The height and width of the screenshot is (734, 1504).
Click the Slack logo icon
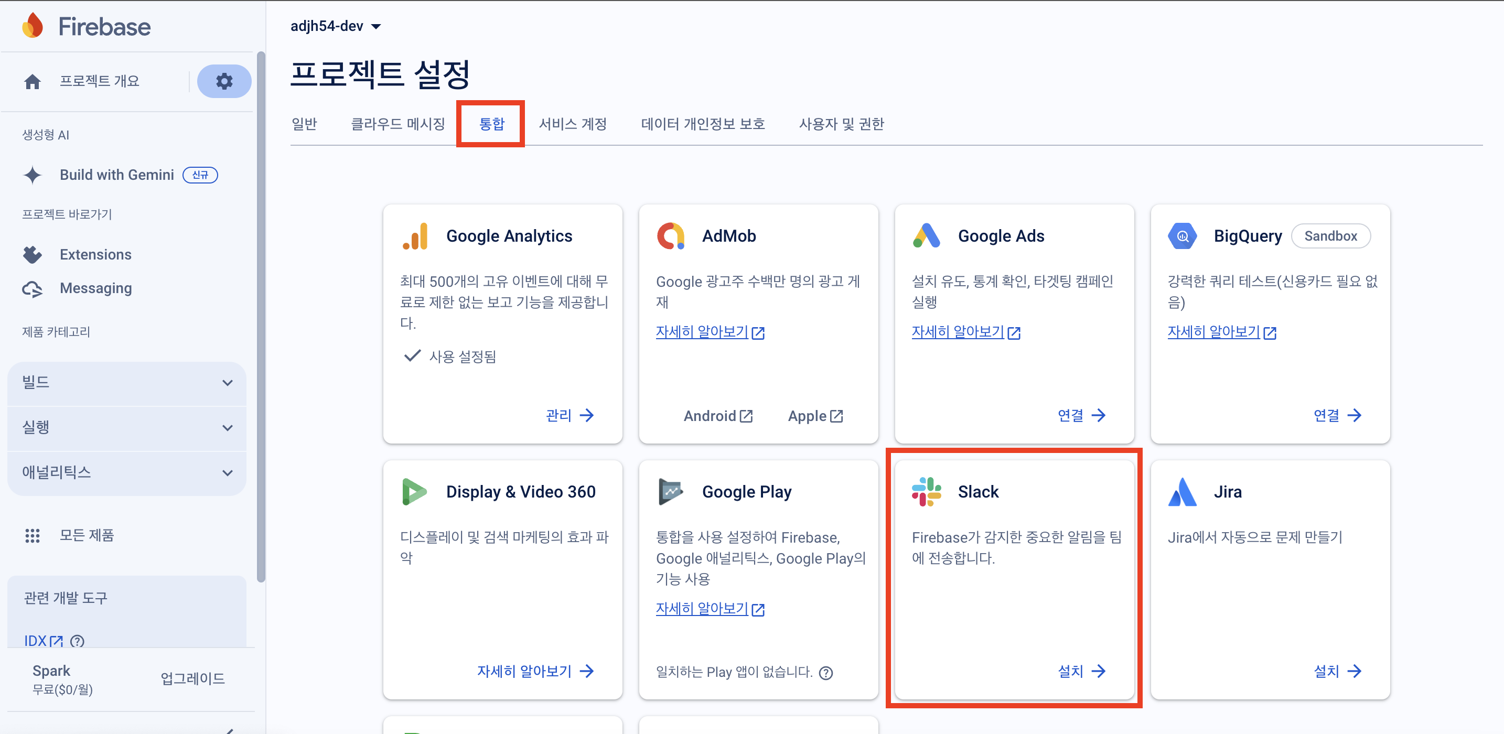click(x=926, y=492)
